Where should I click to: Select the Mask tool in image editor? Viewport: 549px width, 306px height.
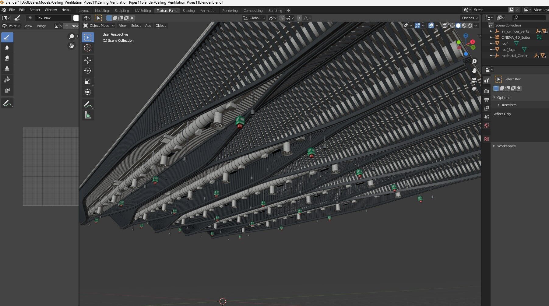pyautogui.click(x=7, y=90)
